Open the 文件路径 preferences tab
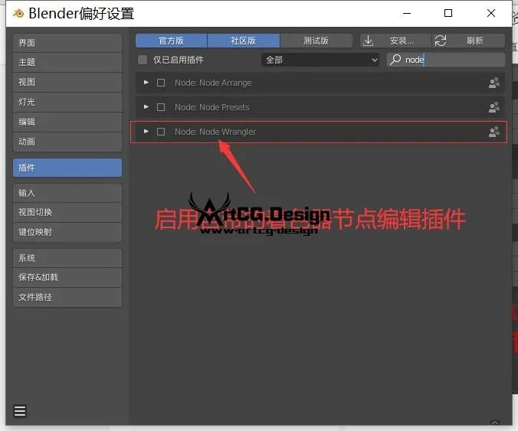Screen dimensions: 518x431 [x=67, y=297]
